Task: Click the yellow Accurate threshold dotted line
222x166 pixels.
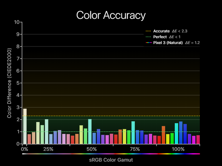Action: pos(111,116)
